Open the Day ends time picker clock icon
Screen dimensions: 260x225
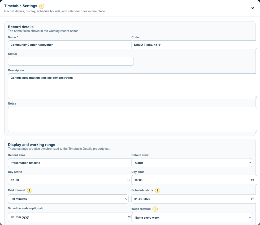[x=252, y=180]
